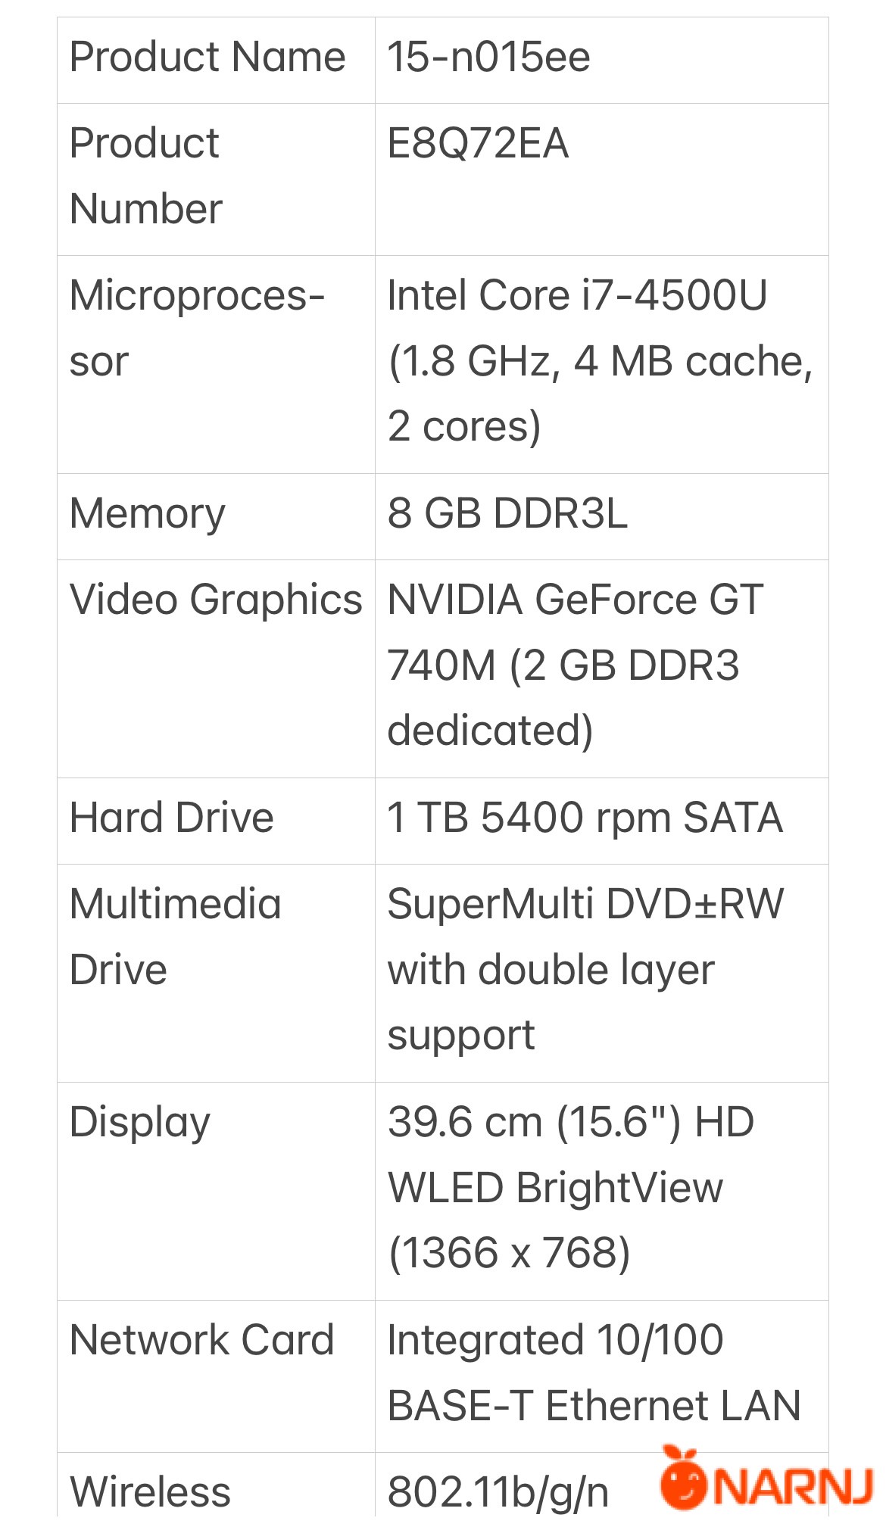Click the Multimedia Drive label
This screenshot has width=886, height=1527.
click(x=175, y=936)
